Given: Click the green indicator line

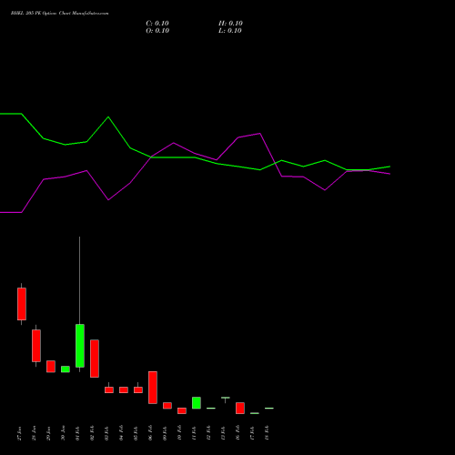Looking at the screenshot, I should (x=195, y=157).
